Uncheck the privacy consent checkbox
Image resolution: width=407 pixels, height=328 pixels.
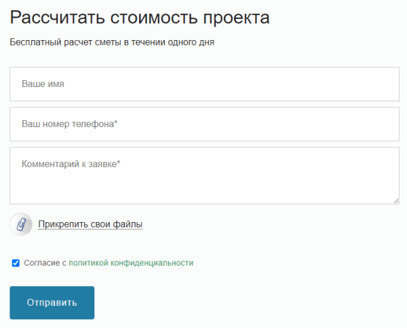(16, 263)
